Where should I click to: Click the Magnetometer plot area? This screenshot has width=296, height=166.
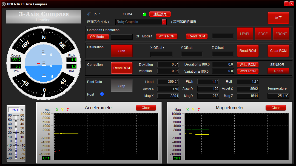pyautogui.click(x=237, y=137)
